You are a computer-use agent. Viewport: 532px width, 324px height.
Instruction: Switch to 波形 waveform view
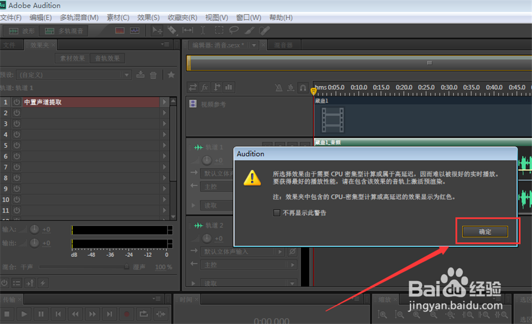click(21, 31)
